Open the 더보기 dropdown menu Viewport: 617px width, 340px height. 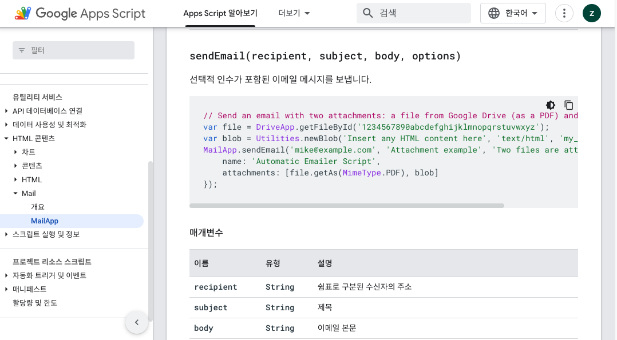coord(294,13)
